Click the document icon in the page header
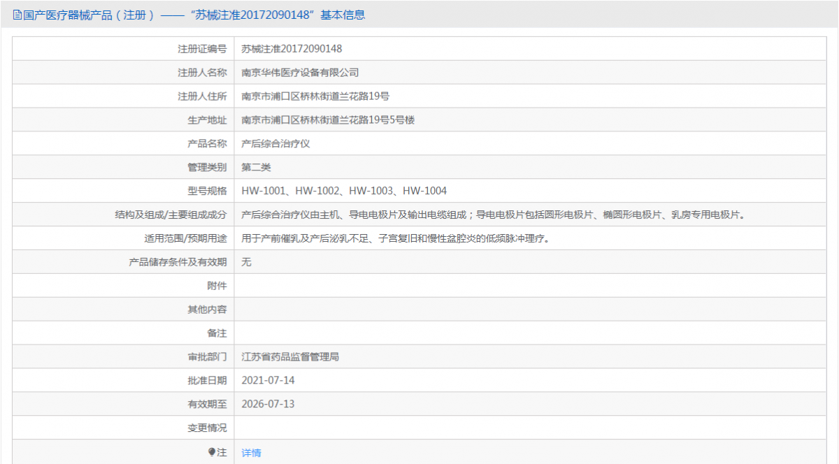 17,15
